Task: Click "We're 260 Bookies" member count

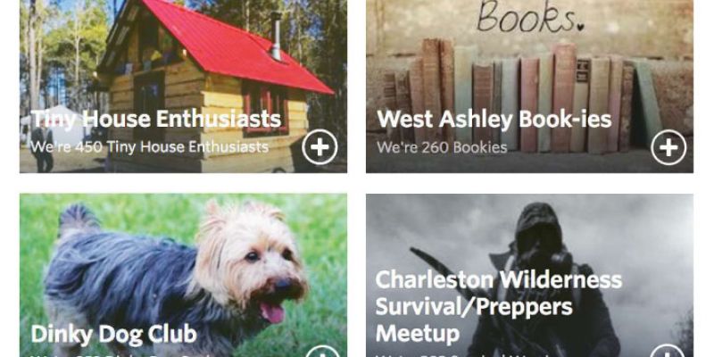Action: (x=442, y=147)
